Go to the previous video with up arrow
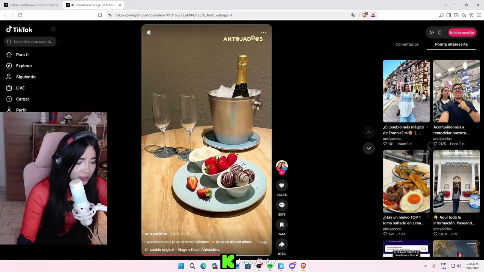This screenshot has height=272, width=484. 369,132
